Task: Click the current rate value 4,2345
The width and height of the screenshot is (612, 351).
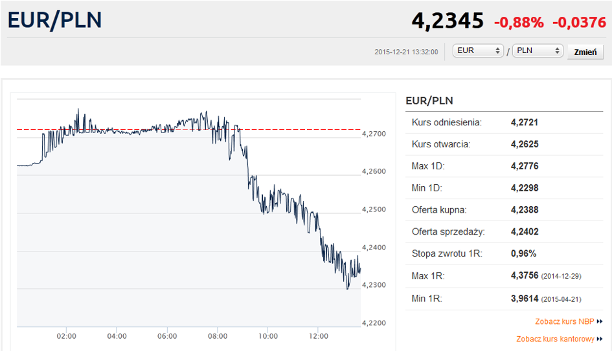Action: 448,21
